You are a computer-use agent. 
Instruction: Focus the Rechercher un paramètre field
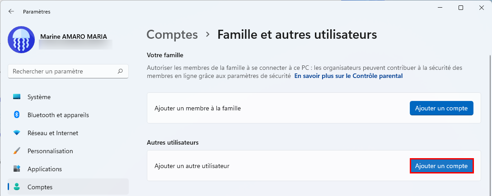[x=68, y=71]
